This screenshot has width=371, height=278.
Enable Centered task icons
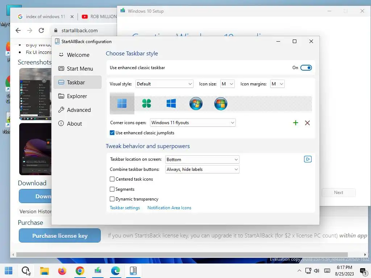pos(112,179)
